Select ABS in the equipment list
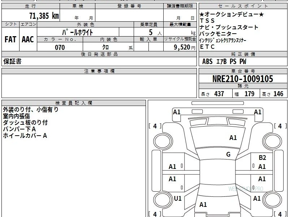 click(207, 61)
